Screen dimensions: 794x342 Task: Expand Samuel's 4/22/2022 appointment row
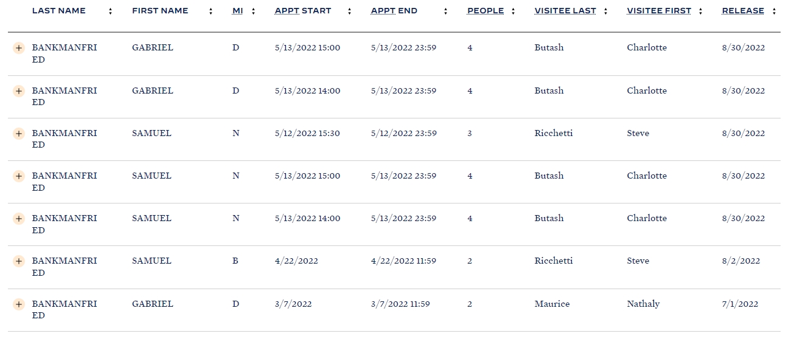pos(19,261)
